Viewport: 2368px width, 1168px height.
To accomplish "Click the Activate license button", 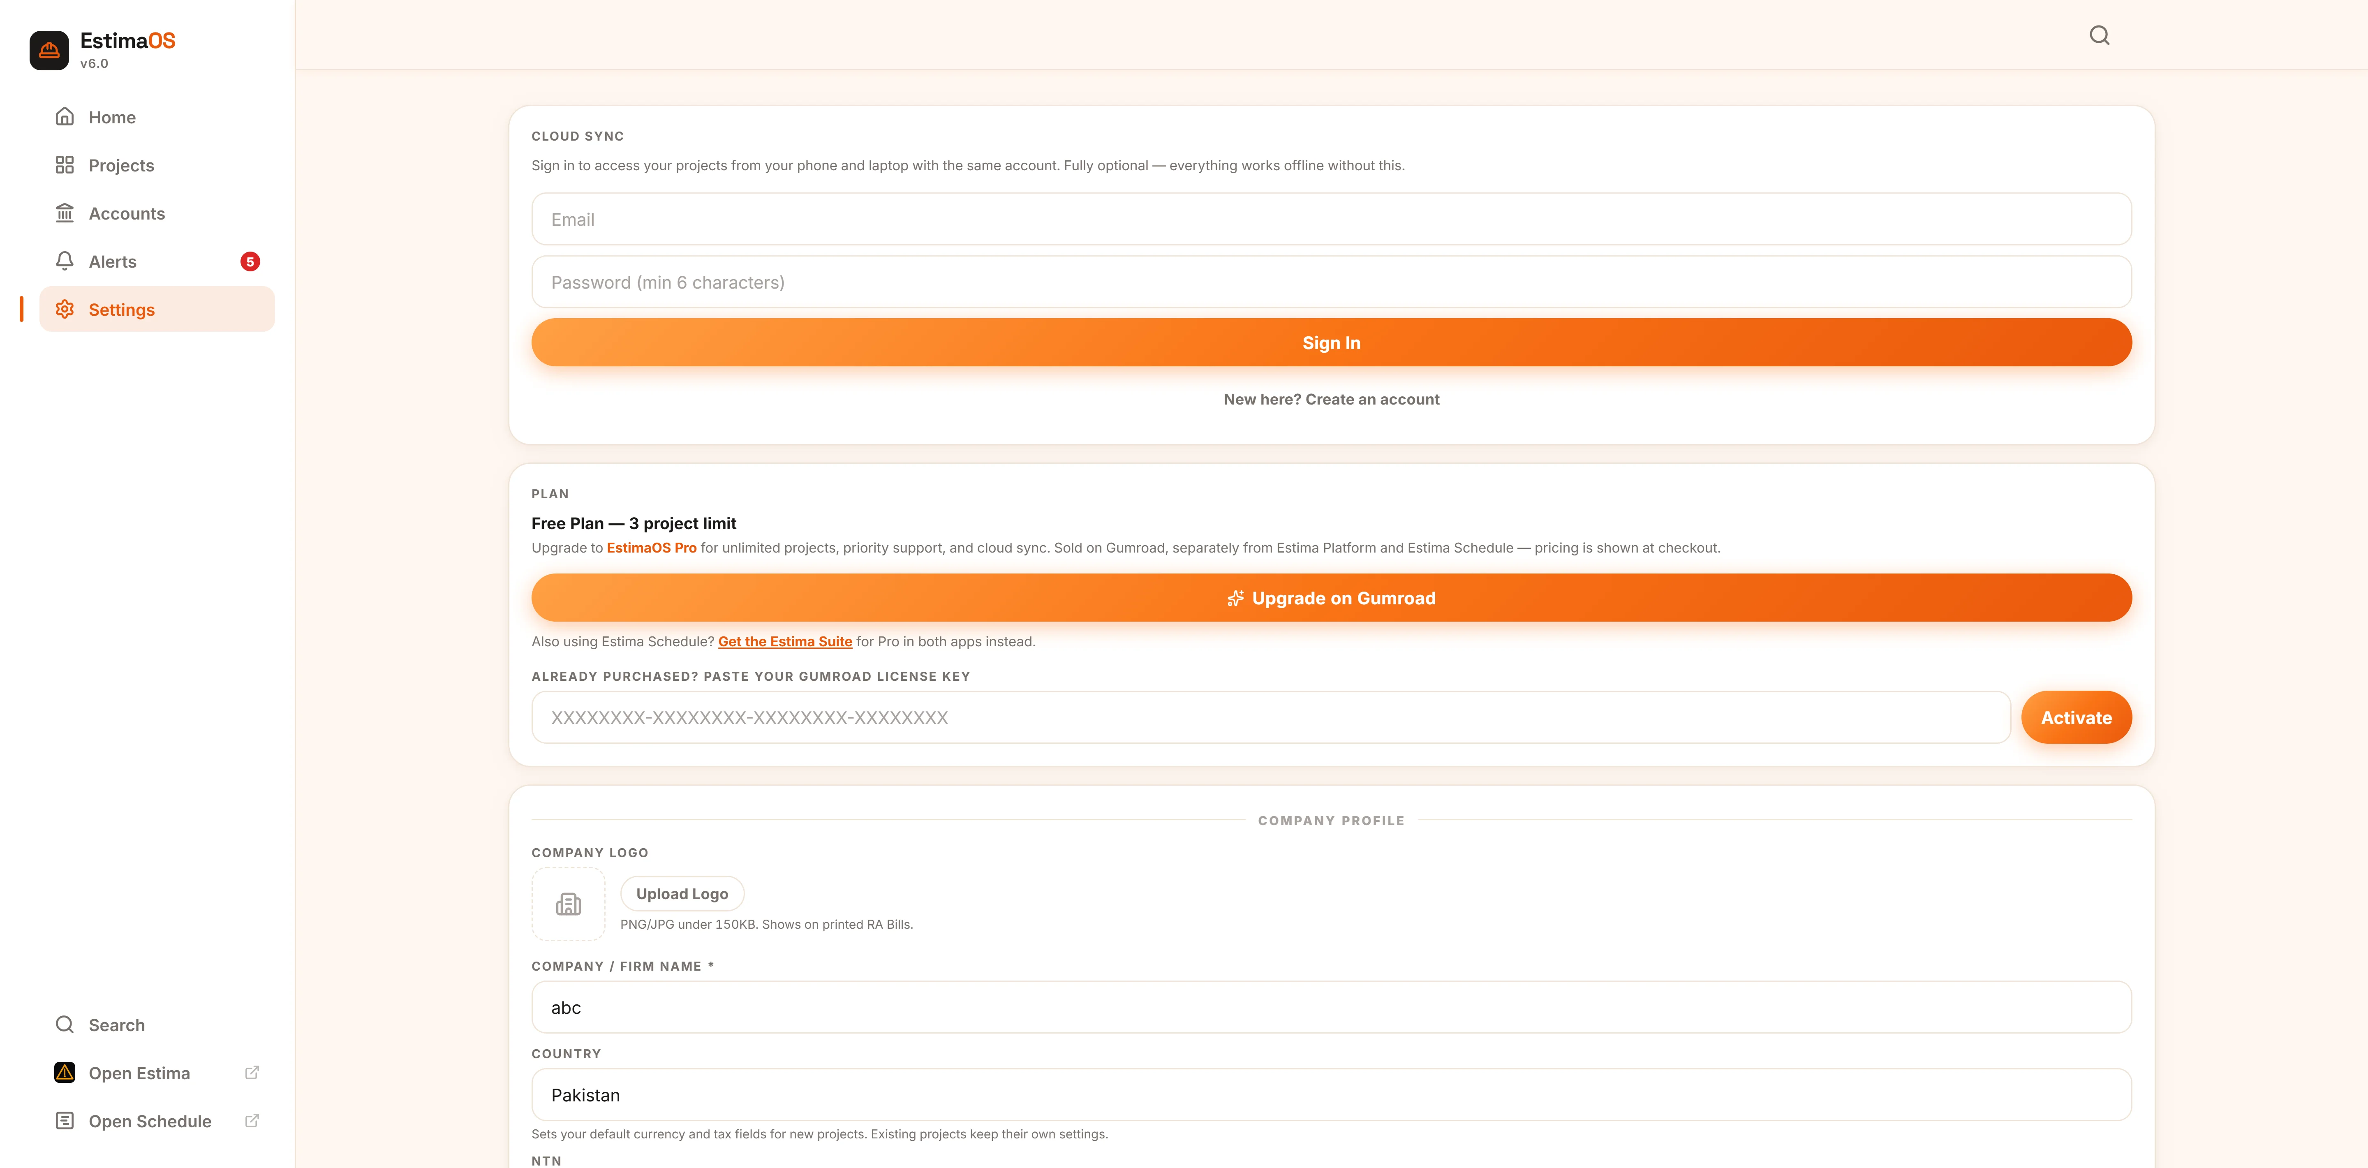I will coord(2076,718).
